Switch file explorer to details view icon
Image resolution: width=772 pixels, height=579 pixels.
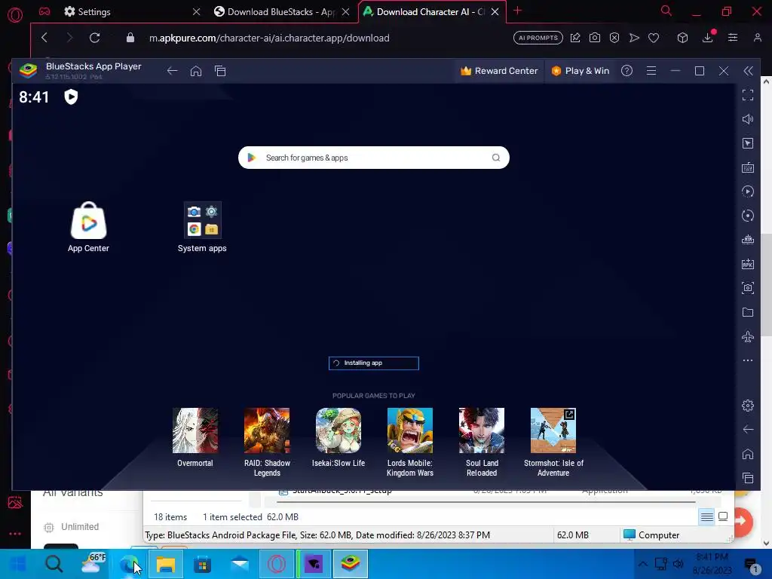[x=707, y=517]
